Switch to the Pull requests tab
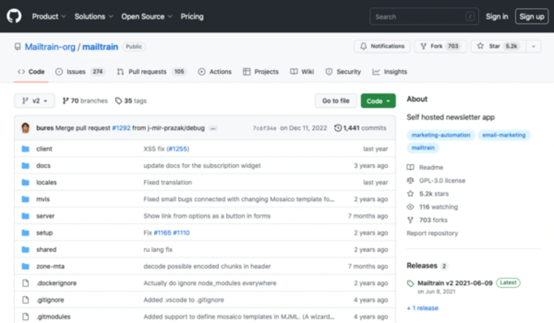 pyautogui.click(x=151, y=72)
